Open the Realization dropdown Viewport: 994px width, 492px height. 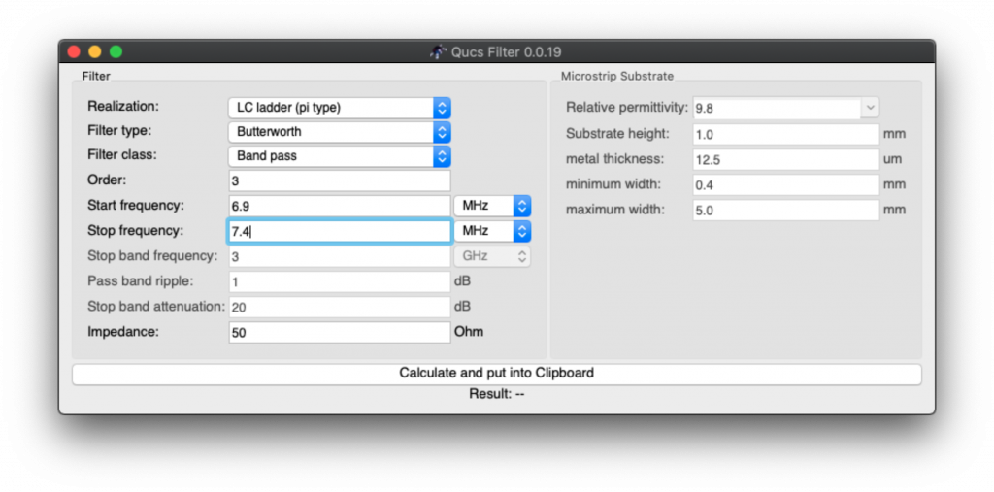coord(339,108)
